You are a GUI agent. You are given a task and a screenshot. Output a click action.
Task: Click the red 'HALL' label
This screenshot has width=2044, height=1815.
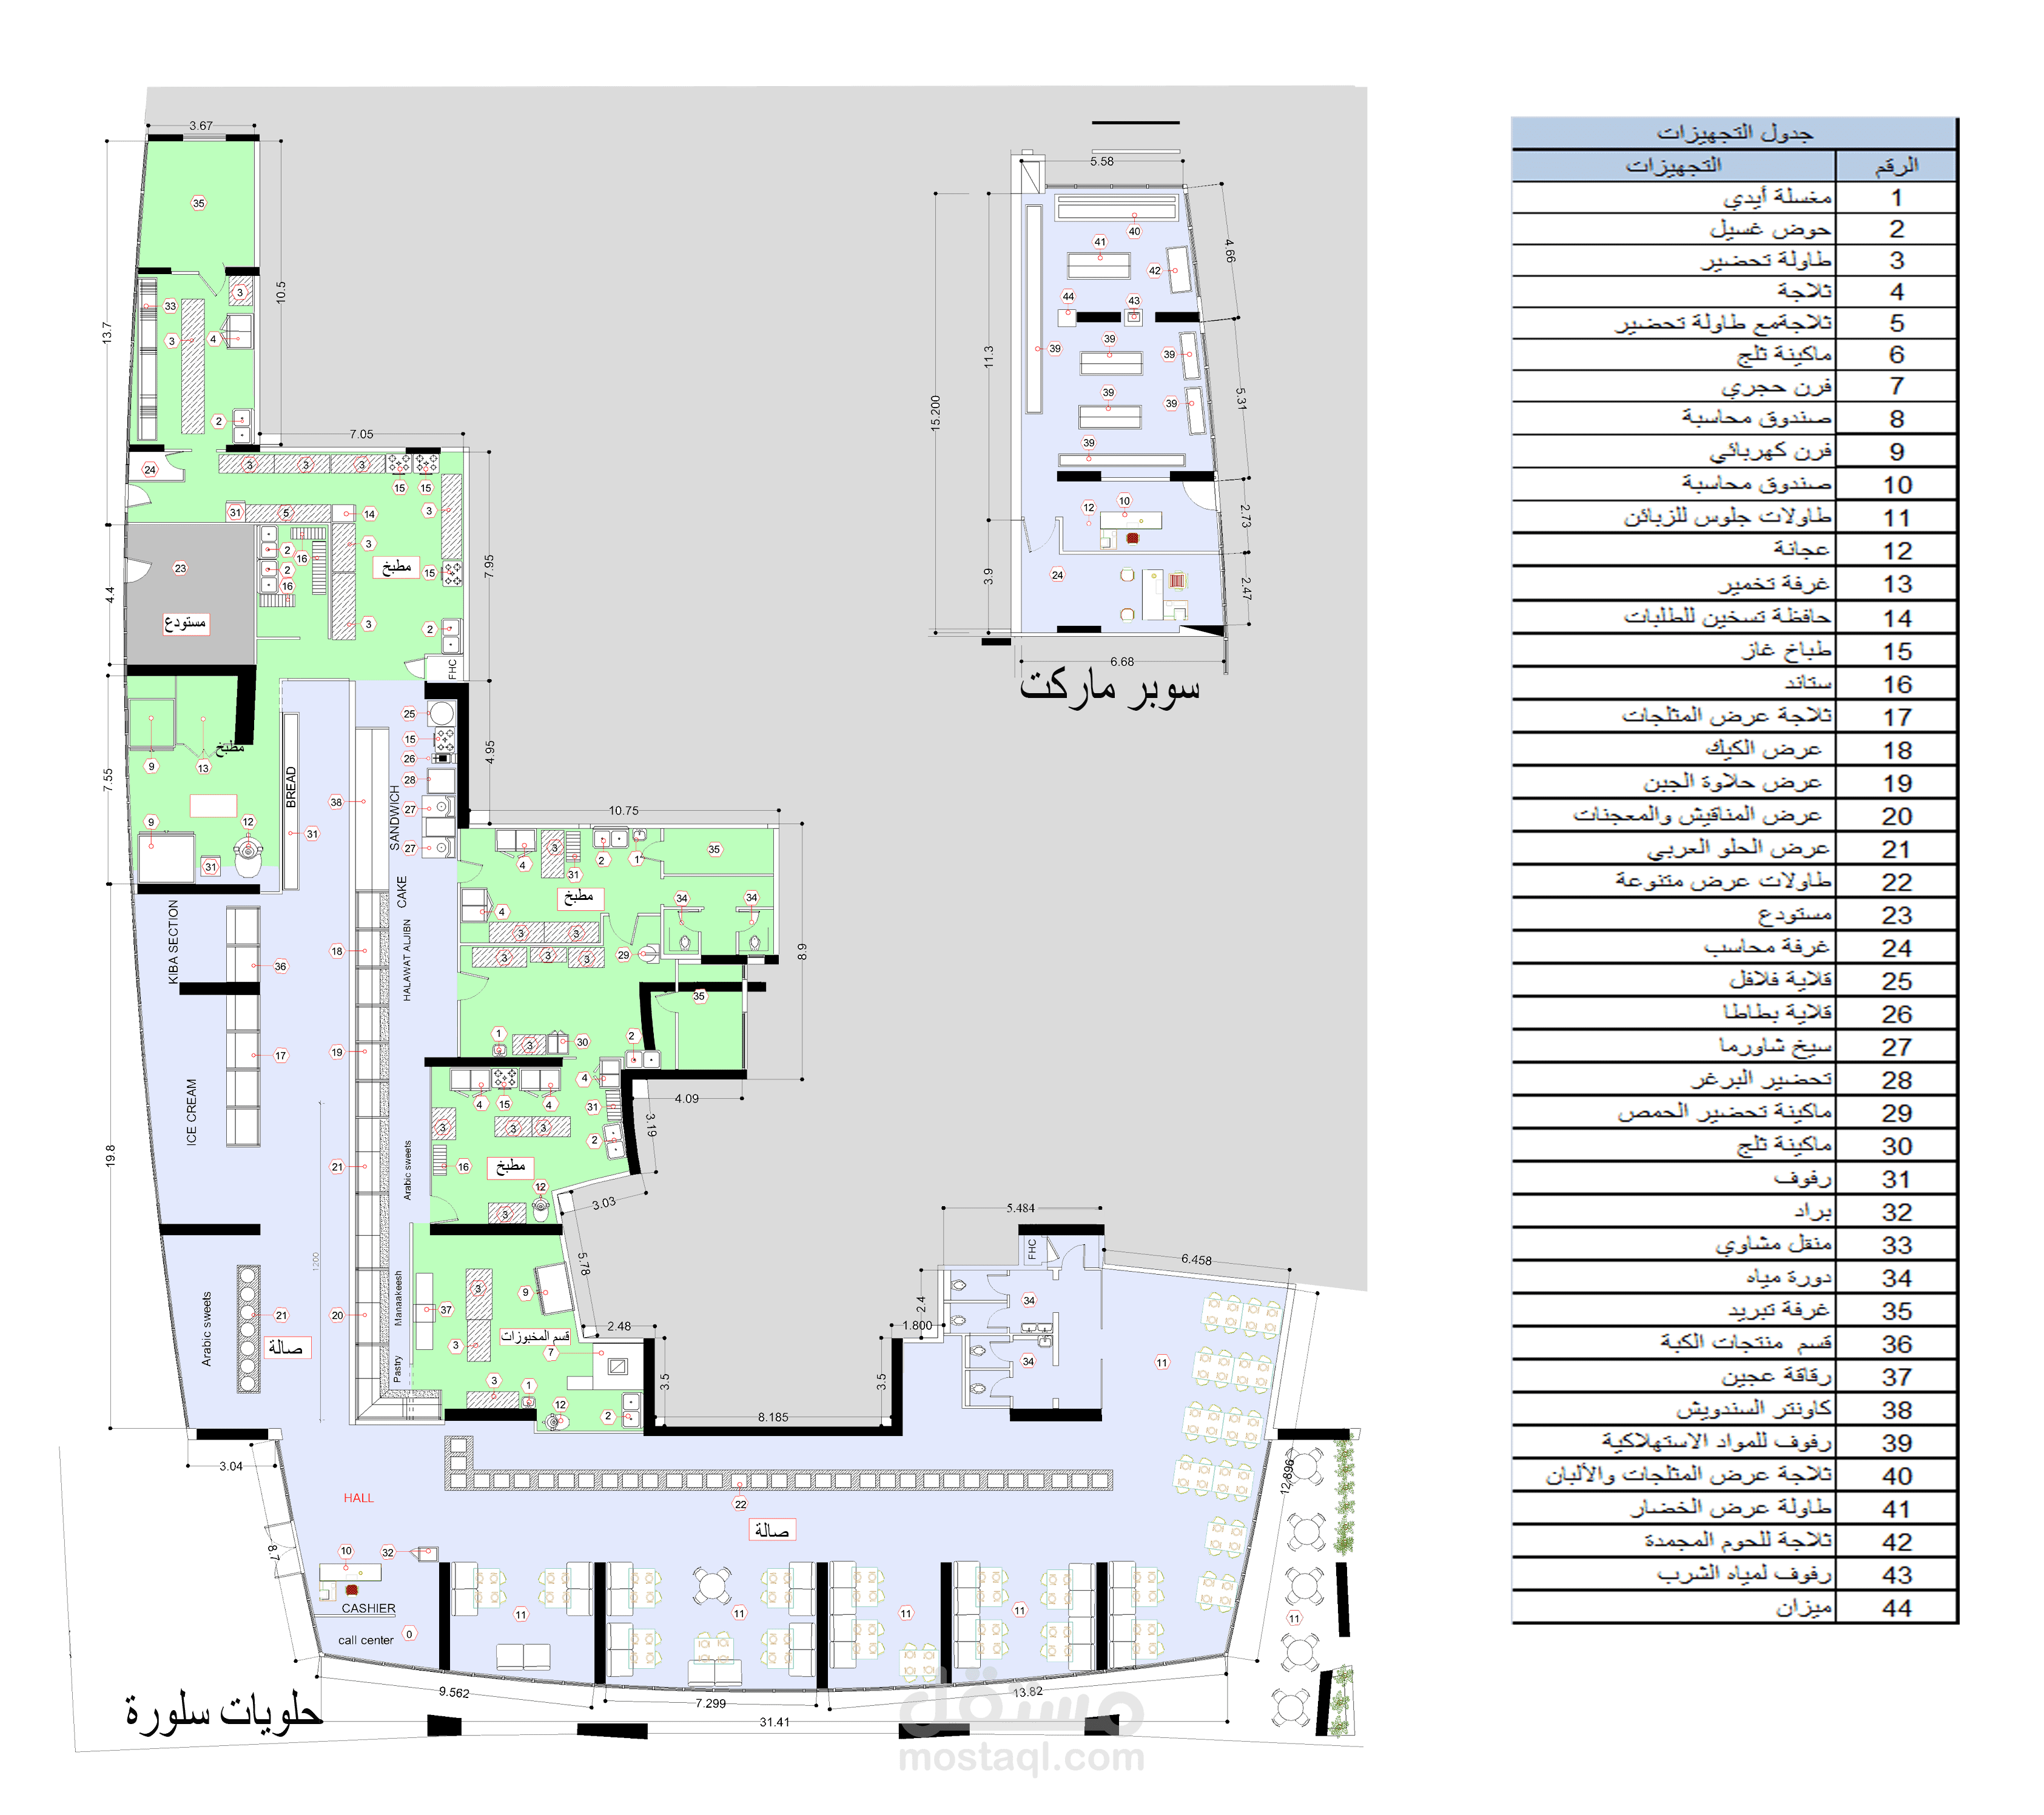point(358,1498)
